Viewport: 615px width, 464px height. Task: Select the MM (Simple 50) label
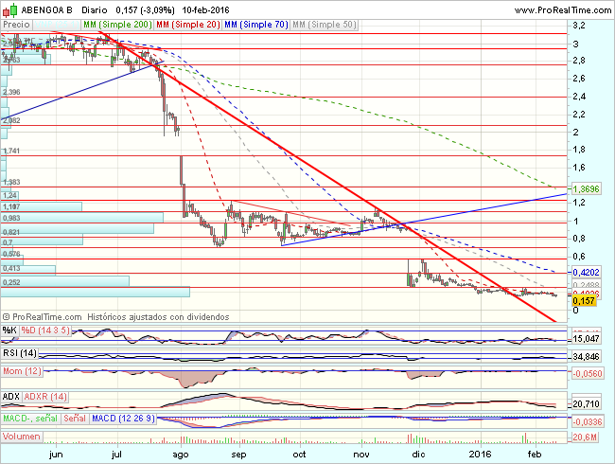[324, 25]
